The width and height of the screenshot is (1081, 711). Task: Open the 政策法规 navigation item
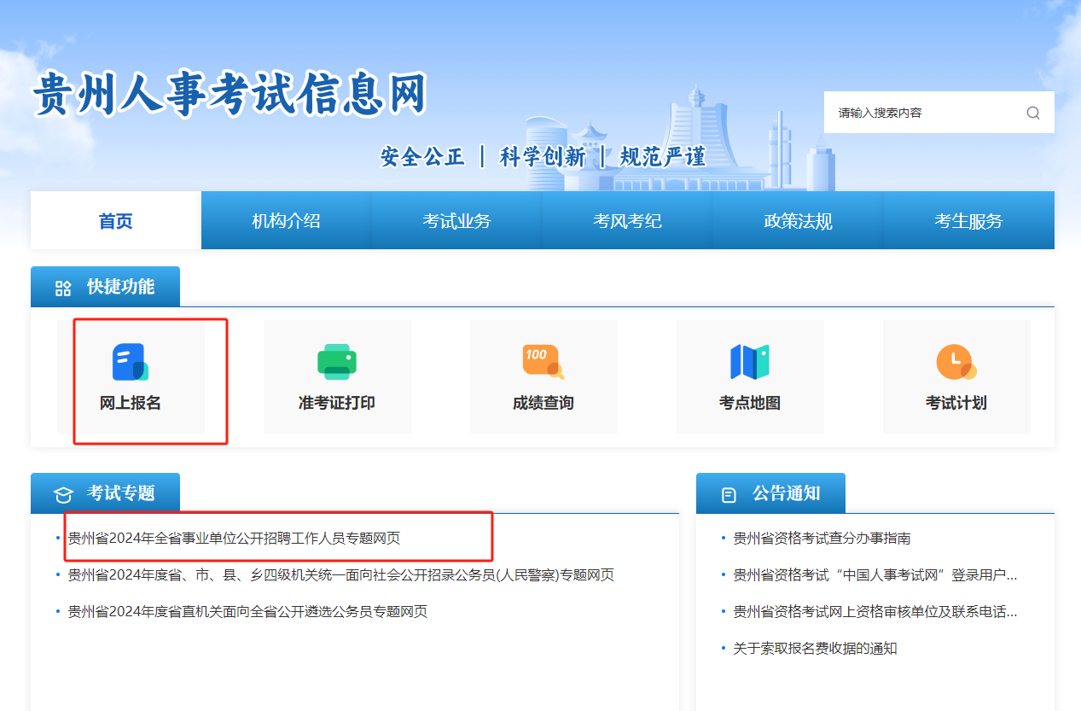(x=798, y=221)
